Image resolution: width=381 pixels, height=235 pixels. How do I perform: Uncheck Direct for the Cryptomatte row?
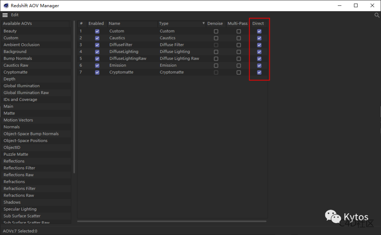tap(259, 72)
